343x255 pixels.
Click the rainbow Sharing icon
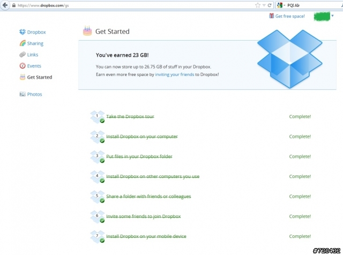pyautogui.click(x=23, y=43)
